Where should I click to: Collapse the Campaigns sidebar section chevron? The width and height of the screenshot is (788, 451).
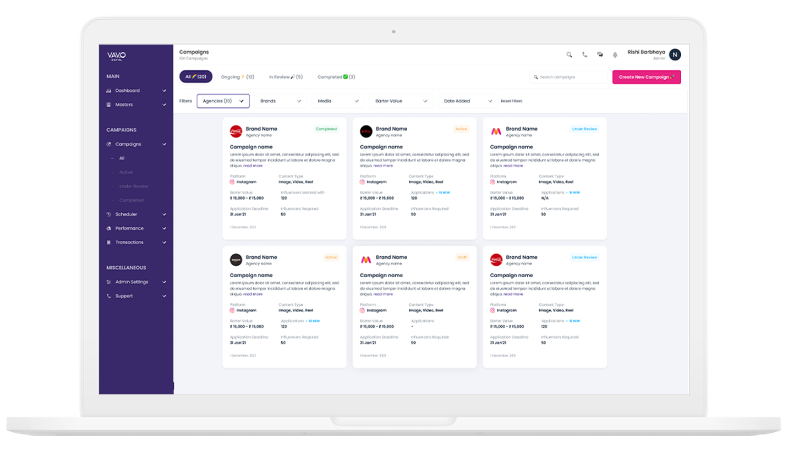click(164, 144)
